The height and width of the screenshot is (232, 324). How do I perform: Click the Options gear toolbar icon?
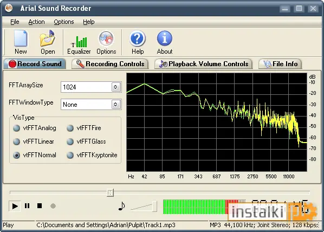[106, 38]
